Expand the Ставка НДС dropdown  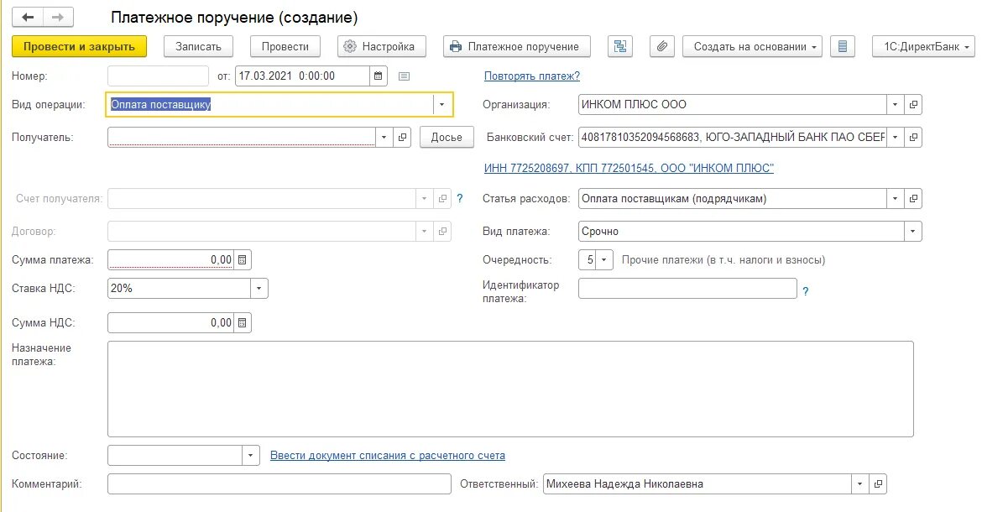tap(259, 289)
